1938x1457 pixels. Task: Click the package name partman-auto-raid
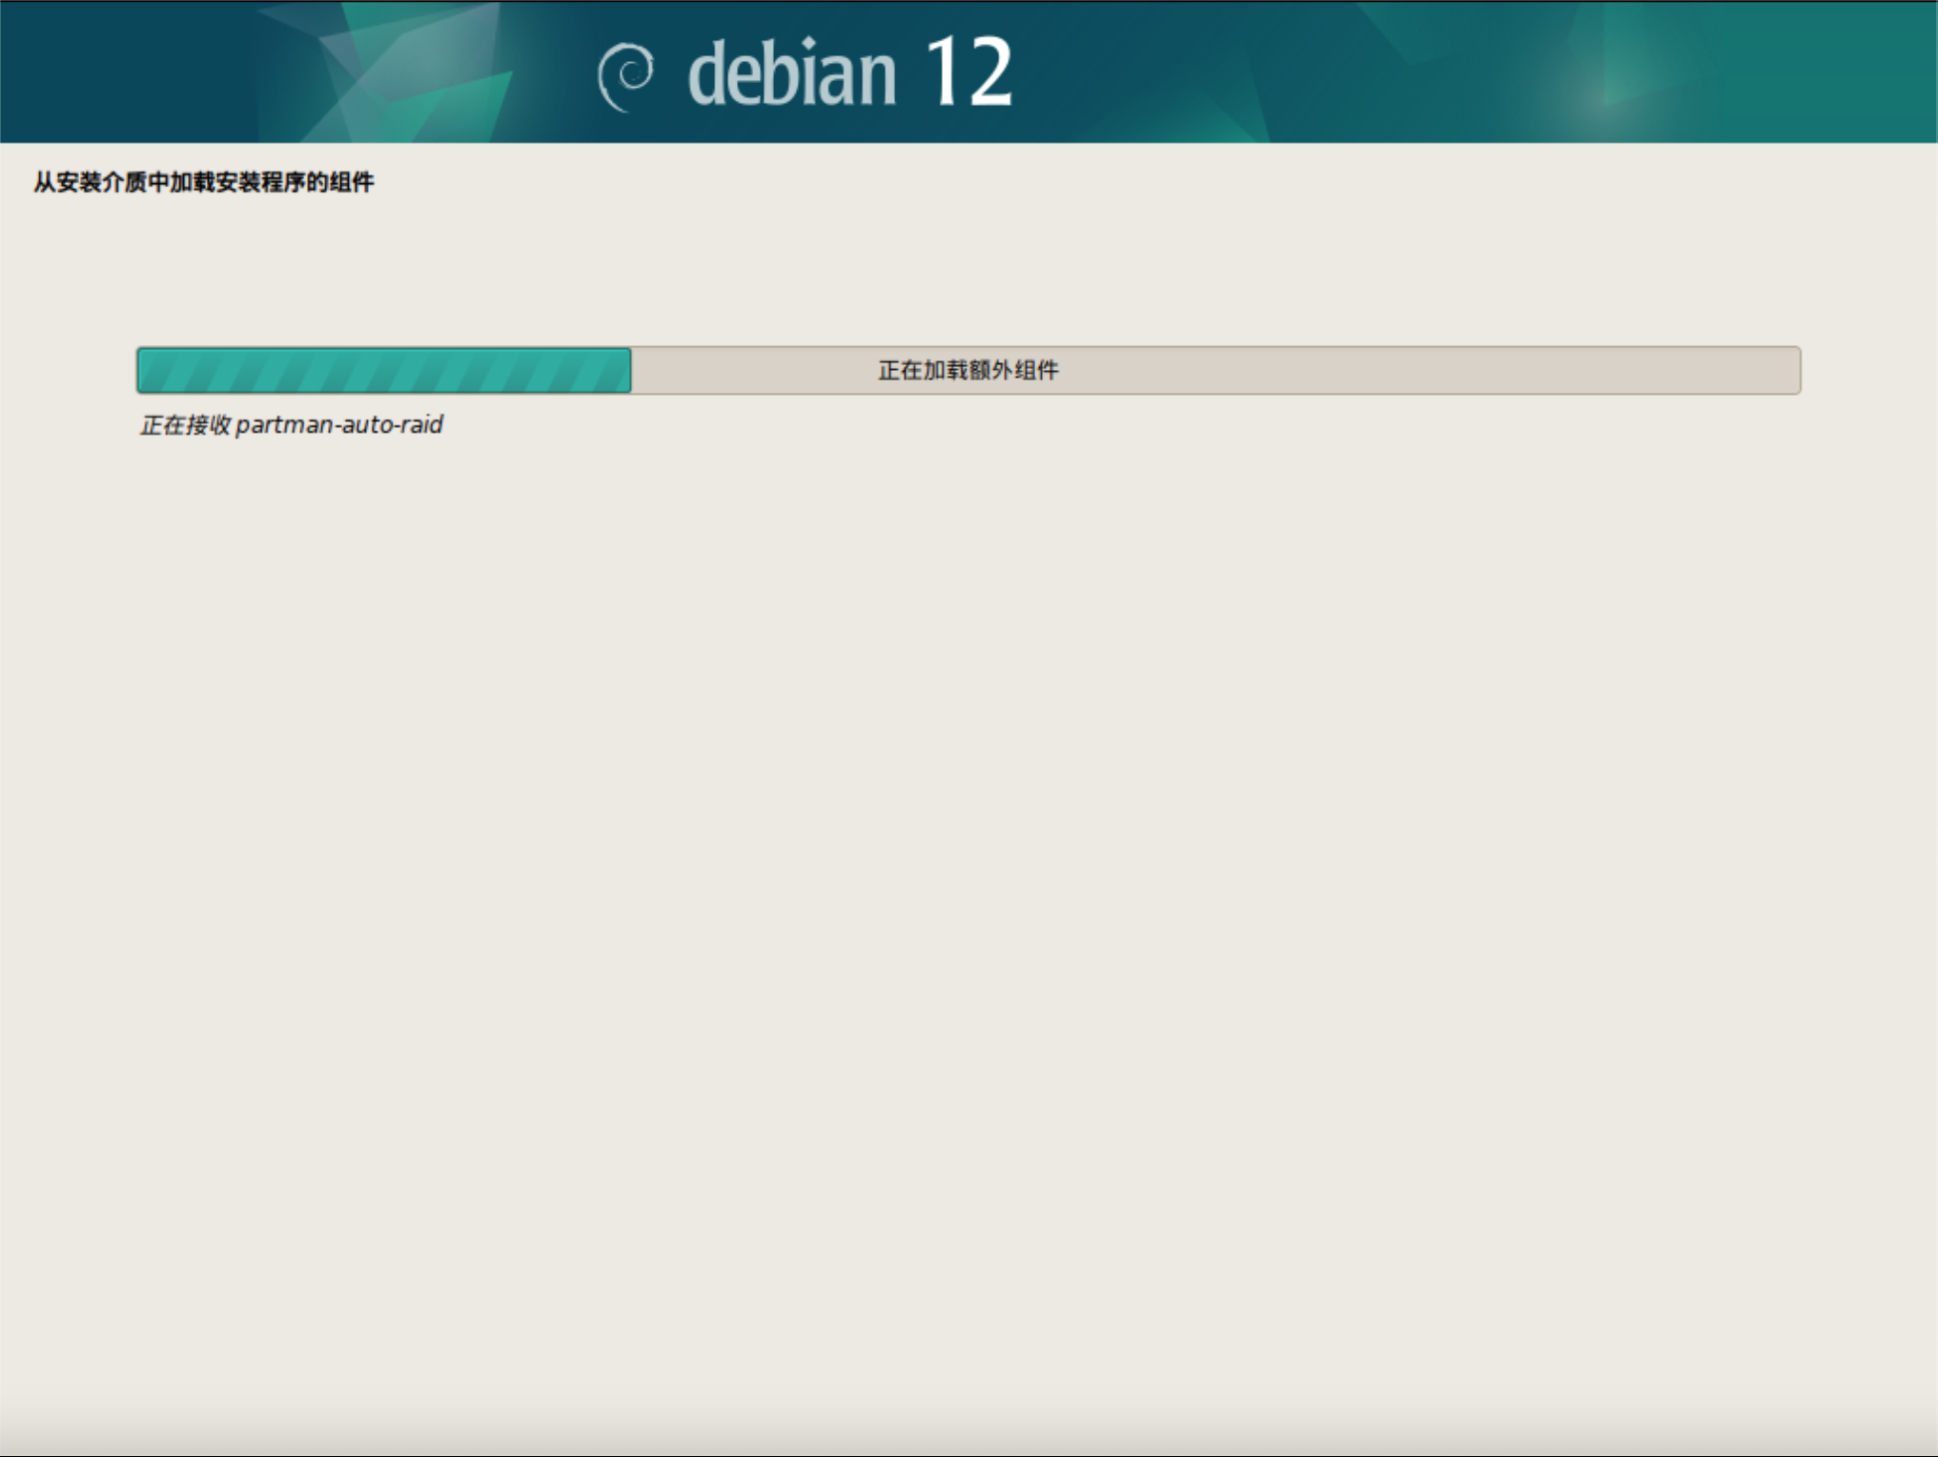tap(339, 424)
